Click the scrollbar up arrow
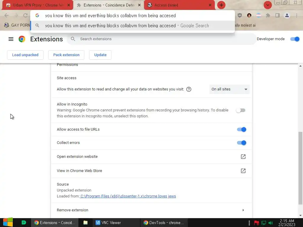303x227 pixels. tap(300, 66)
